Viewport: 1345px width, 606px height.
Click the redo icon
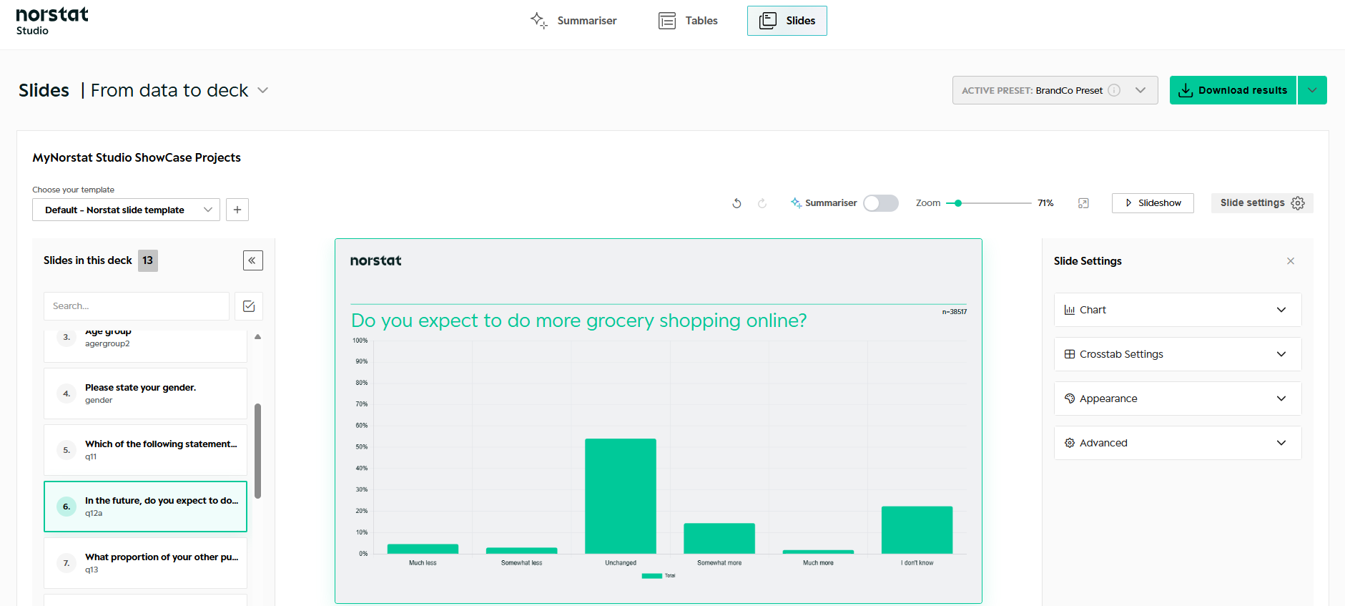point(762,203)
